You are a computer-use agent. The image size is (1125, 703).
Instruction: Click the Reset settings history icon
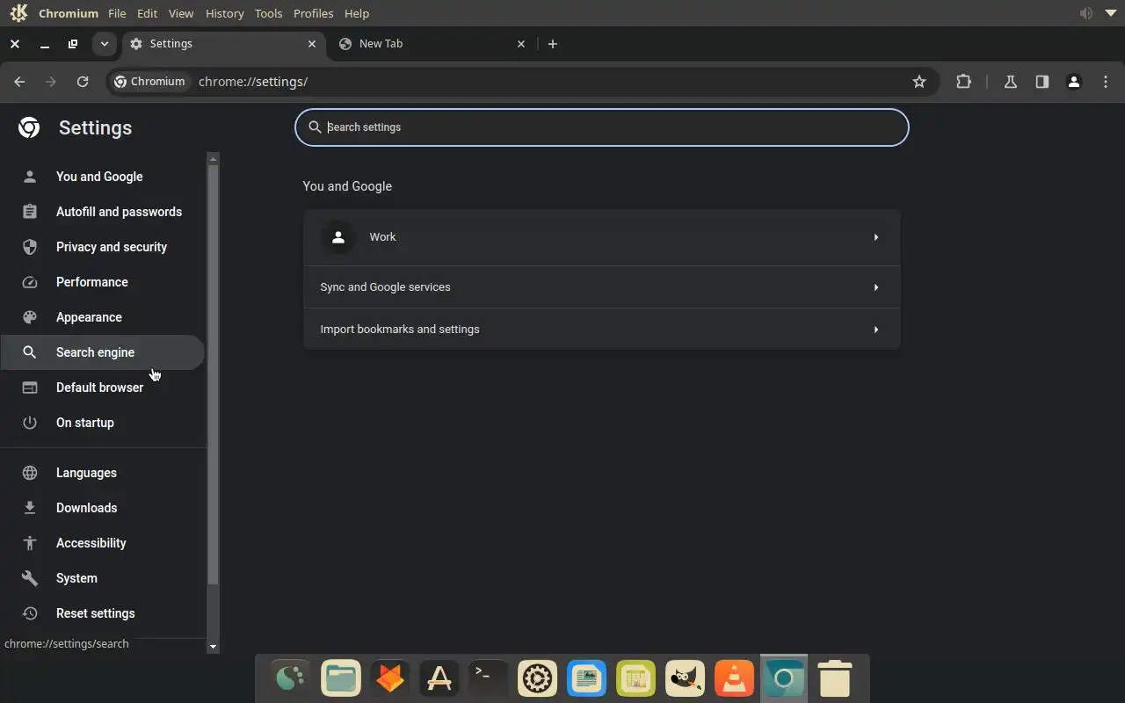click(30, 613)
